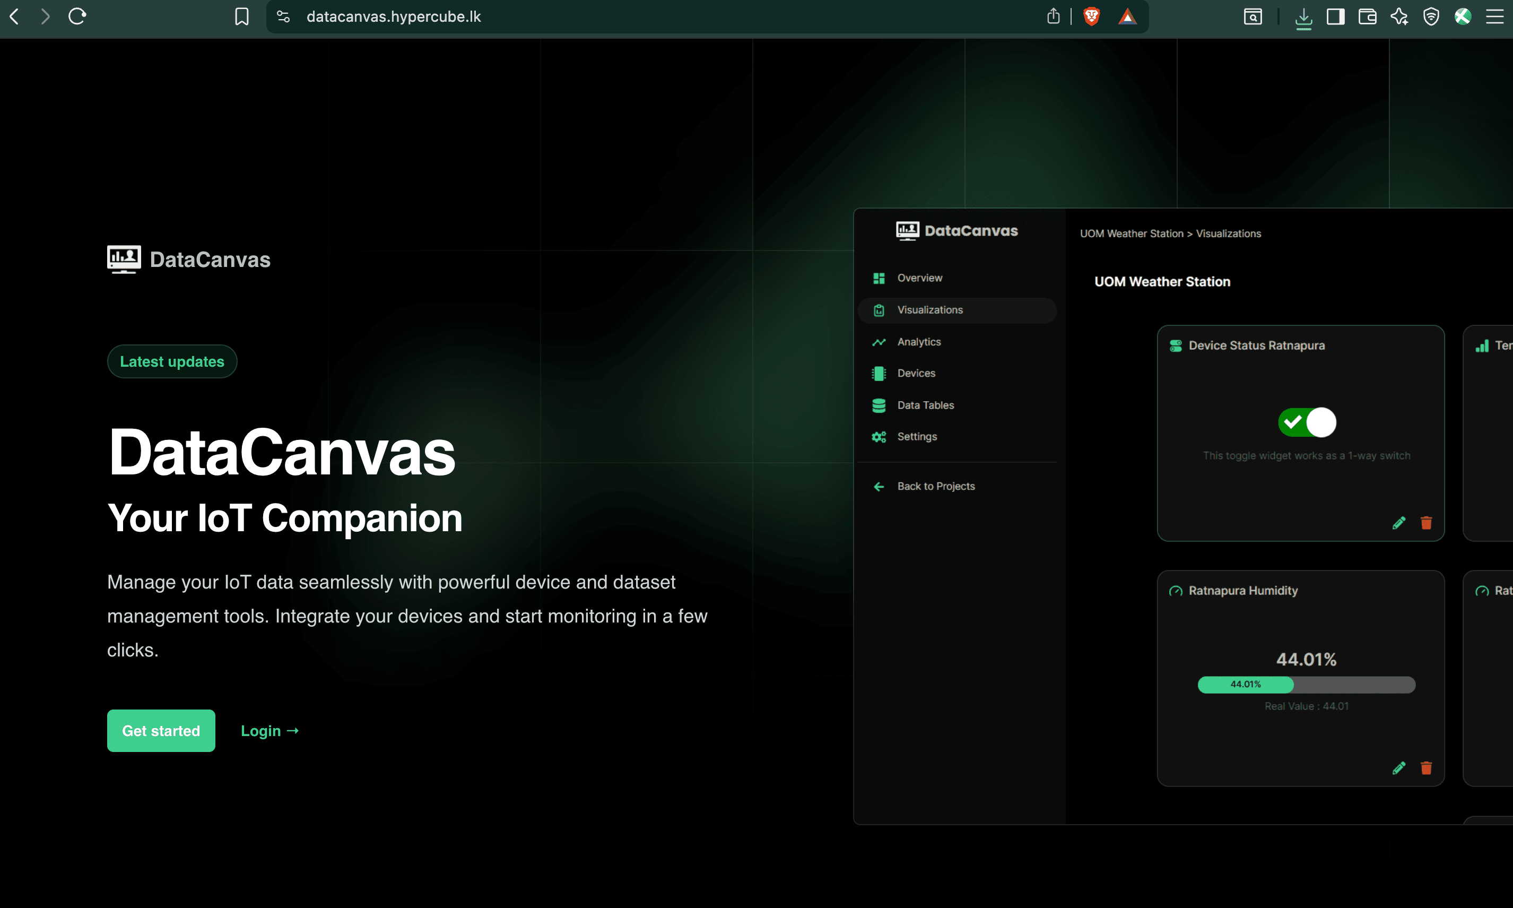Open the Data Tables section
Image resolution: width=1513 pixels, height=908 pixels.
[925, 405]
